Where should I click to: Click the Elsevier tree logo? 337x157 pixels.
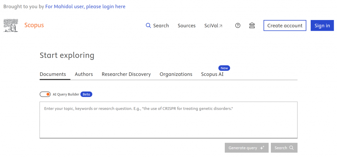click(x=11, y=26)
